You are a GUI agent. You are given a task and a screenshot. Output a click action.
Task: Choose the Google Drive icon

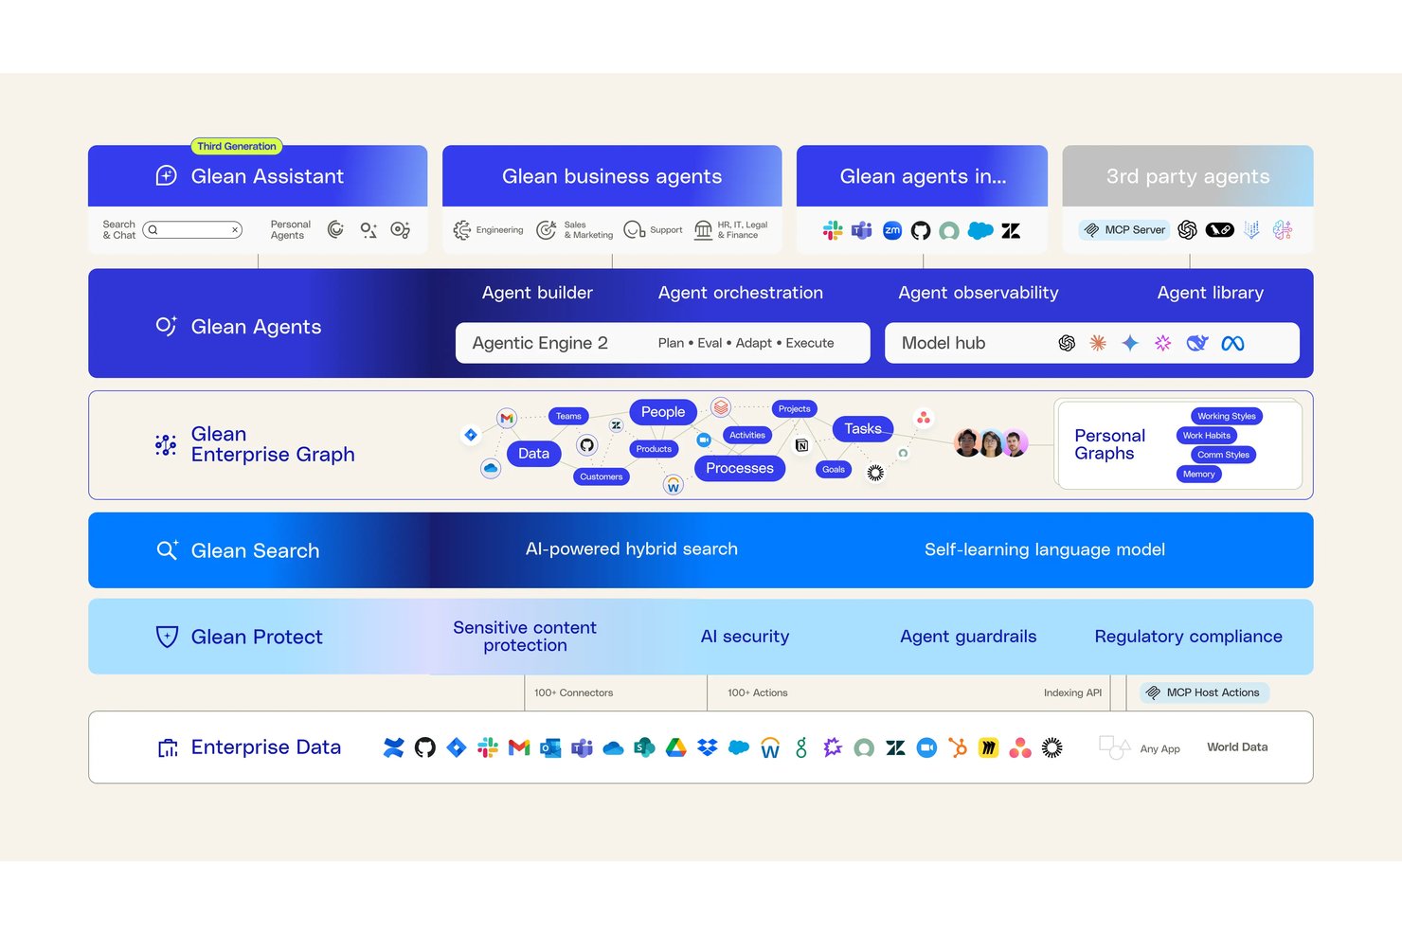(x=675, y=747)
